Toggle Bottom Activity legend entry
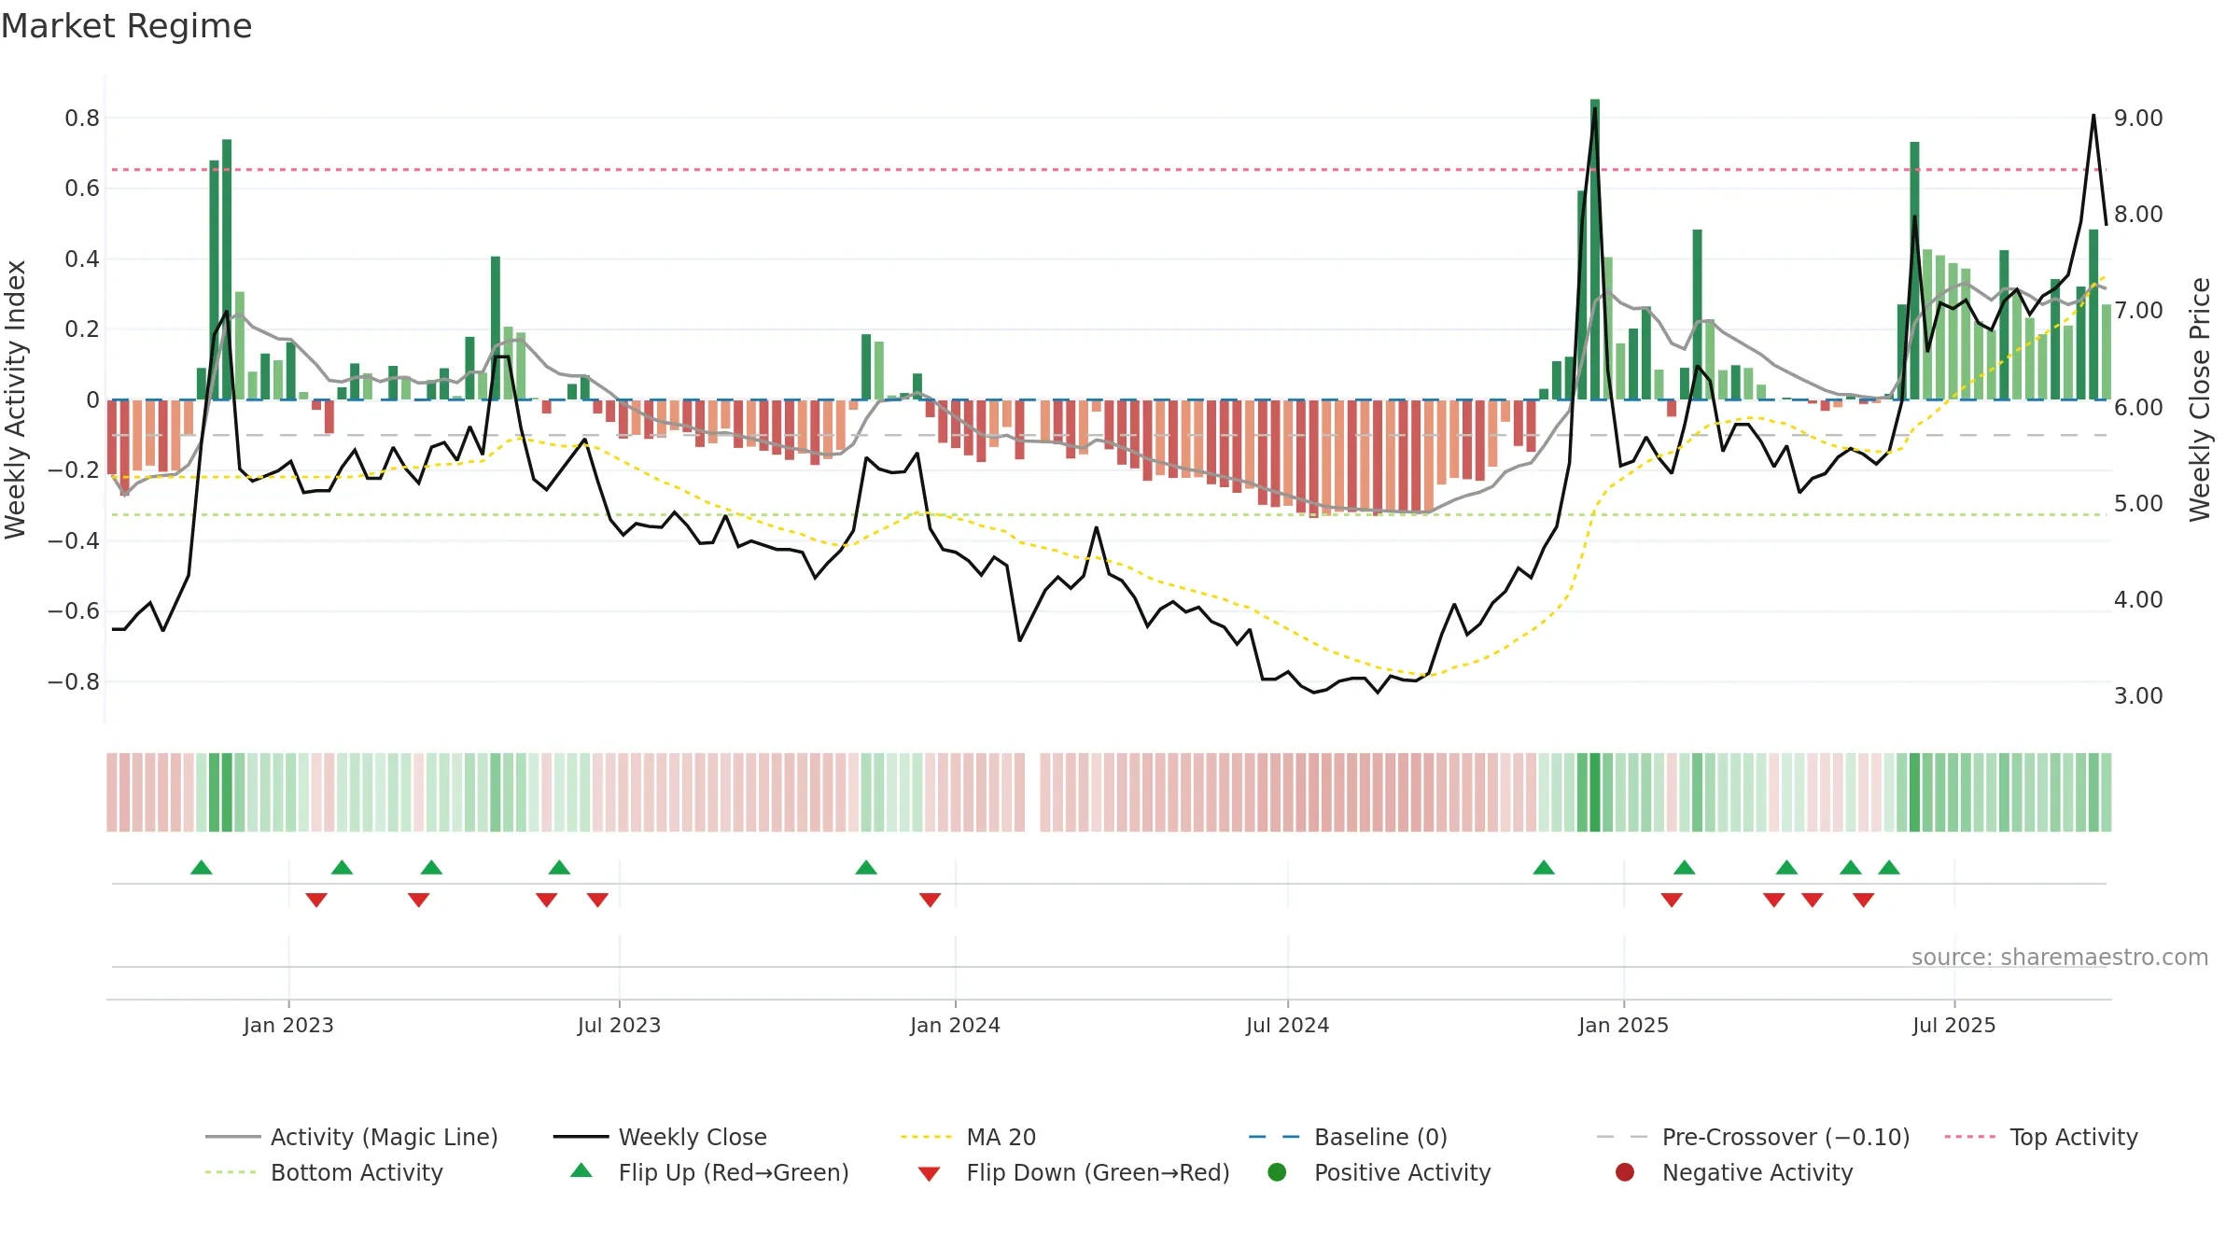This screenshot has width=2240, height=1260. (324, 1172)
